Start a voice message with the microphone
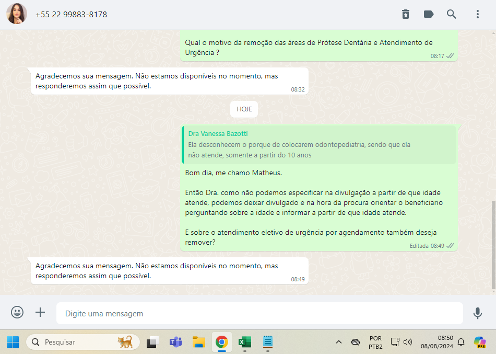 click(477, 313)
